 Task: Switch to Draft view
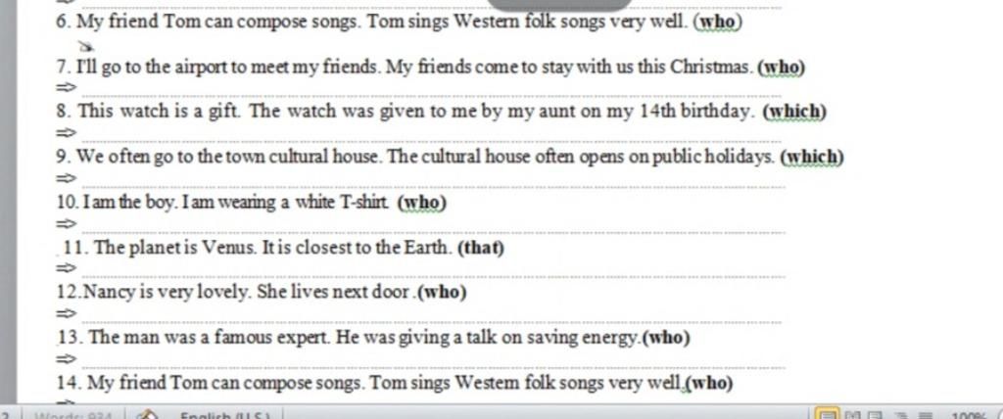[927, 416]
